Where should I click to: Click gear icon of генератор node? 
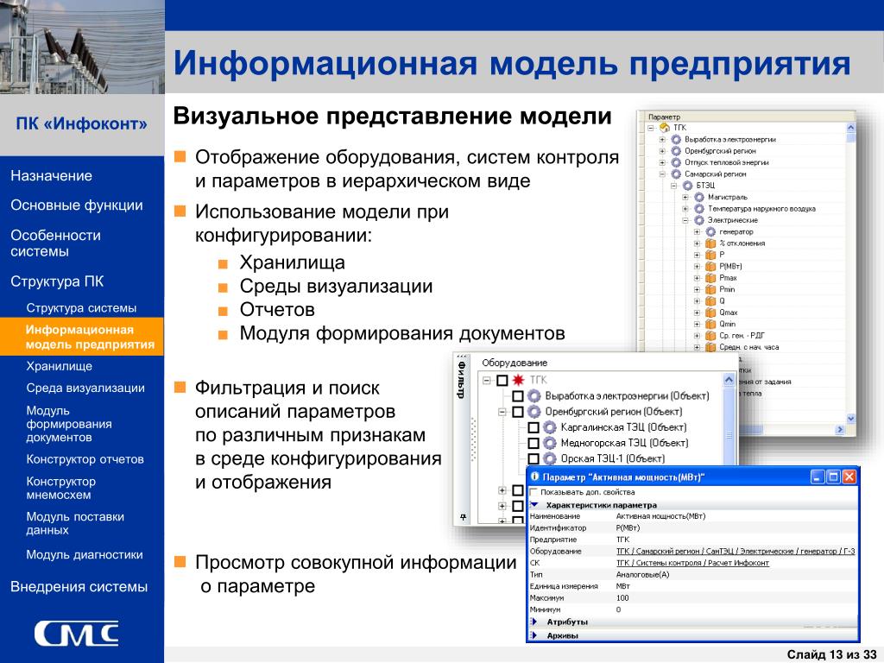(711, 231)
